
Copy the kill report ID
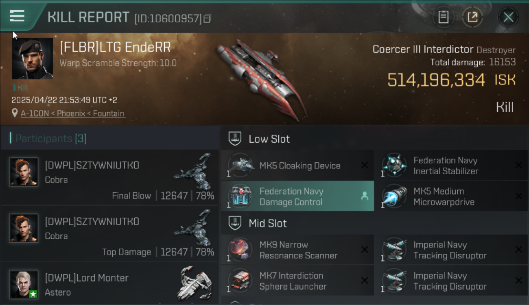coord(208,19)
